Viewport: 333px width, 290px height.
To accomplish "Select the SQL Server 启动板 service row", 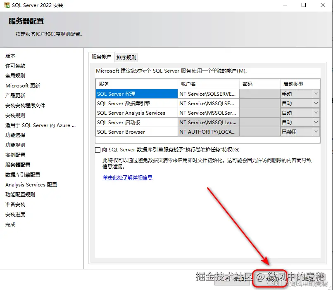I will [x=137, y=123].
